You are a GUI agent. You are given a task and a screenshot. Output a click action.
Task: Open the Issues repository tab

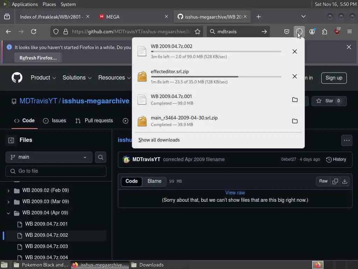click(x=55, y=121)
